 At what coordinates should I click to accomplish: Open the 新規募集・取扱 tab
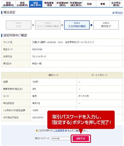pos(49,4)
